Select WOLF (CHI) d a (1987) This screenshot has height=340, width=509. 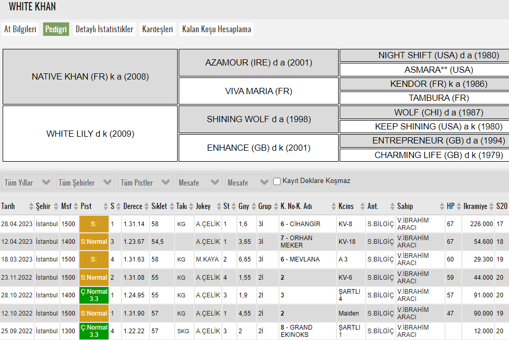[x=424, y=112]
